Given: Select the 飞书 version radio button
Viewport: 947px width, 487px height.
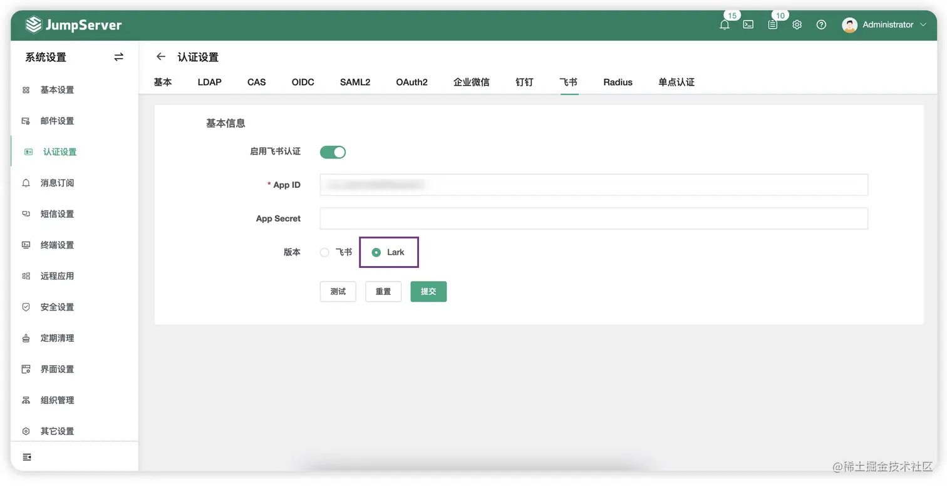Looking at the screenshot, I should coord(324,252).
